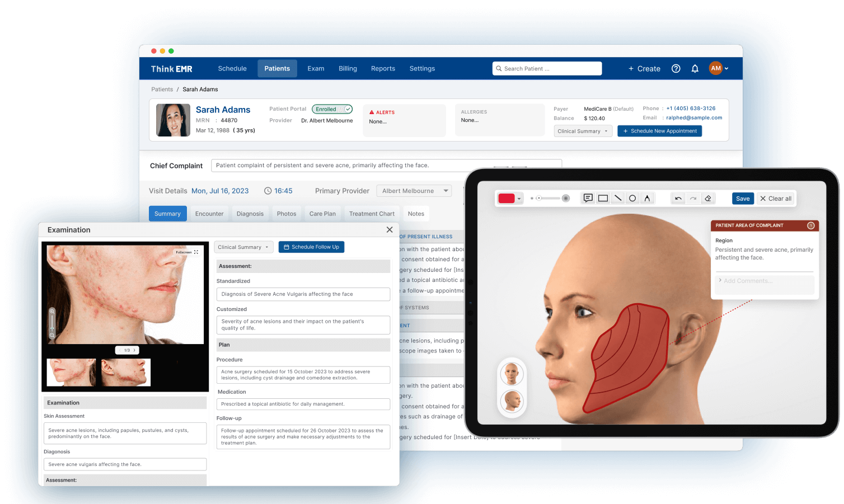
Task: Select the Ellipse annotation tool
Action: (632, 197)
